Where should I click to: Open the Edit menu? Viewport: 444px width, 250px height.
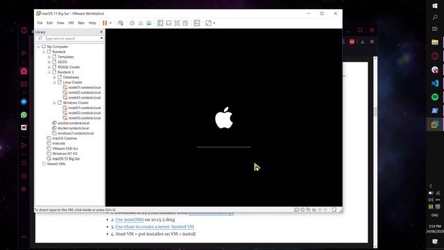tap(49, 23)
